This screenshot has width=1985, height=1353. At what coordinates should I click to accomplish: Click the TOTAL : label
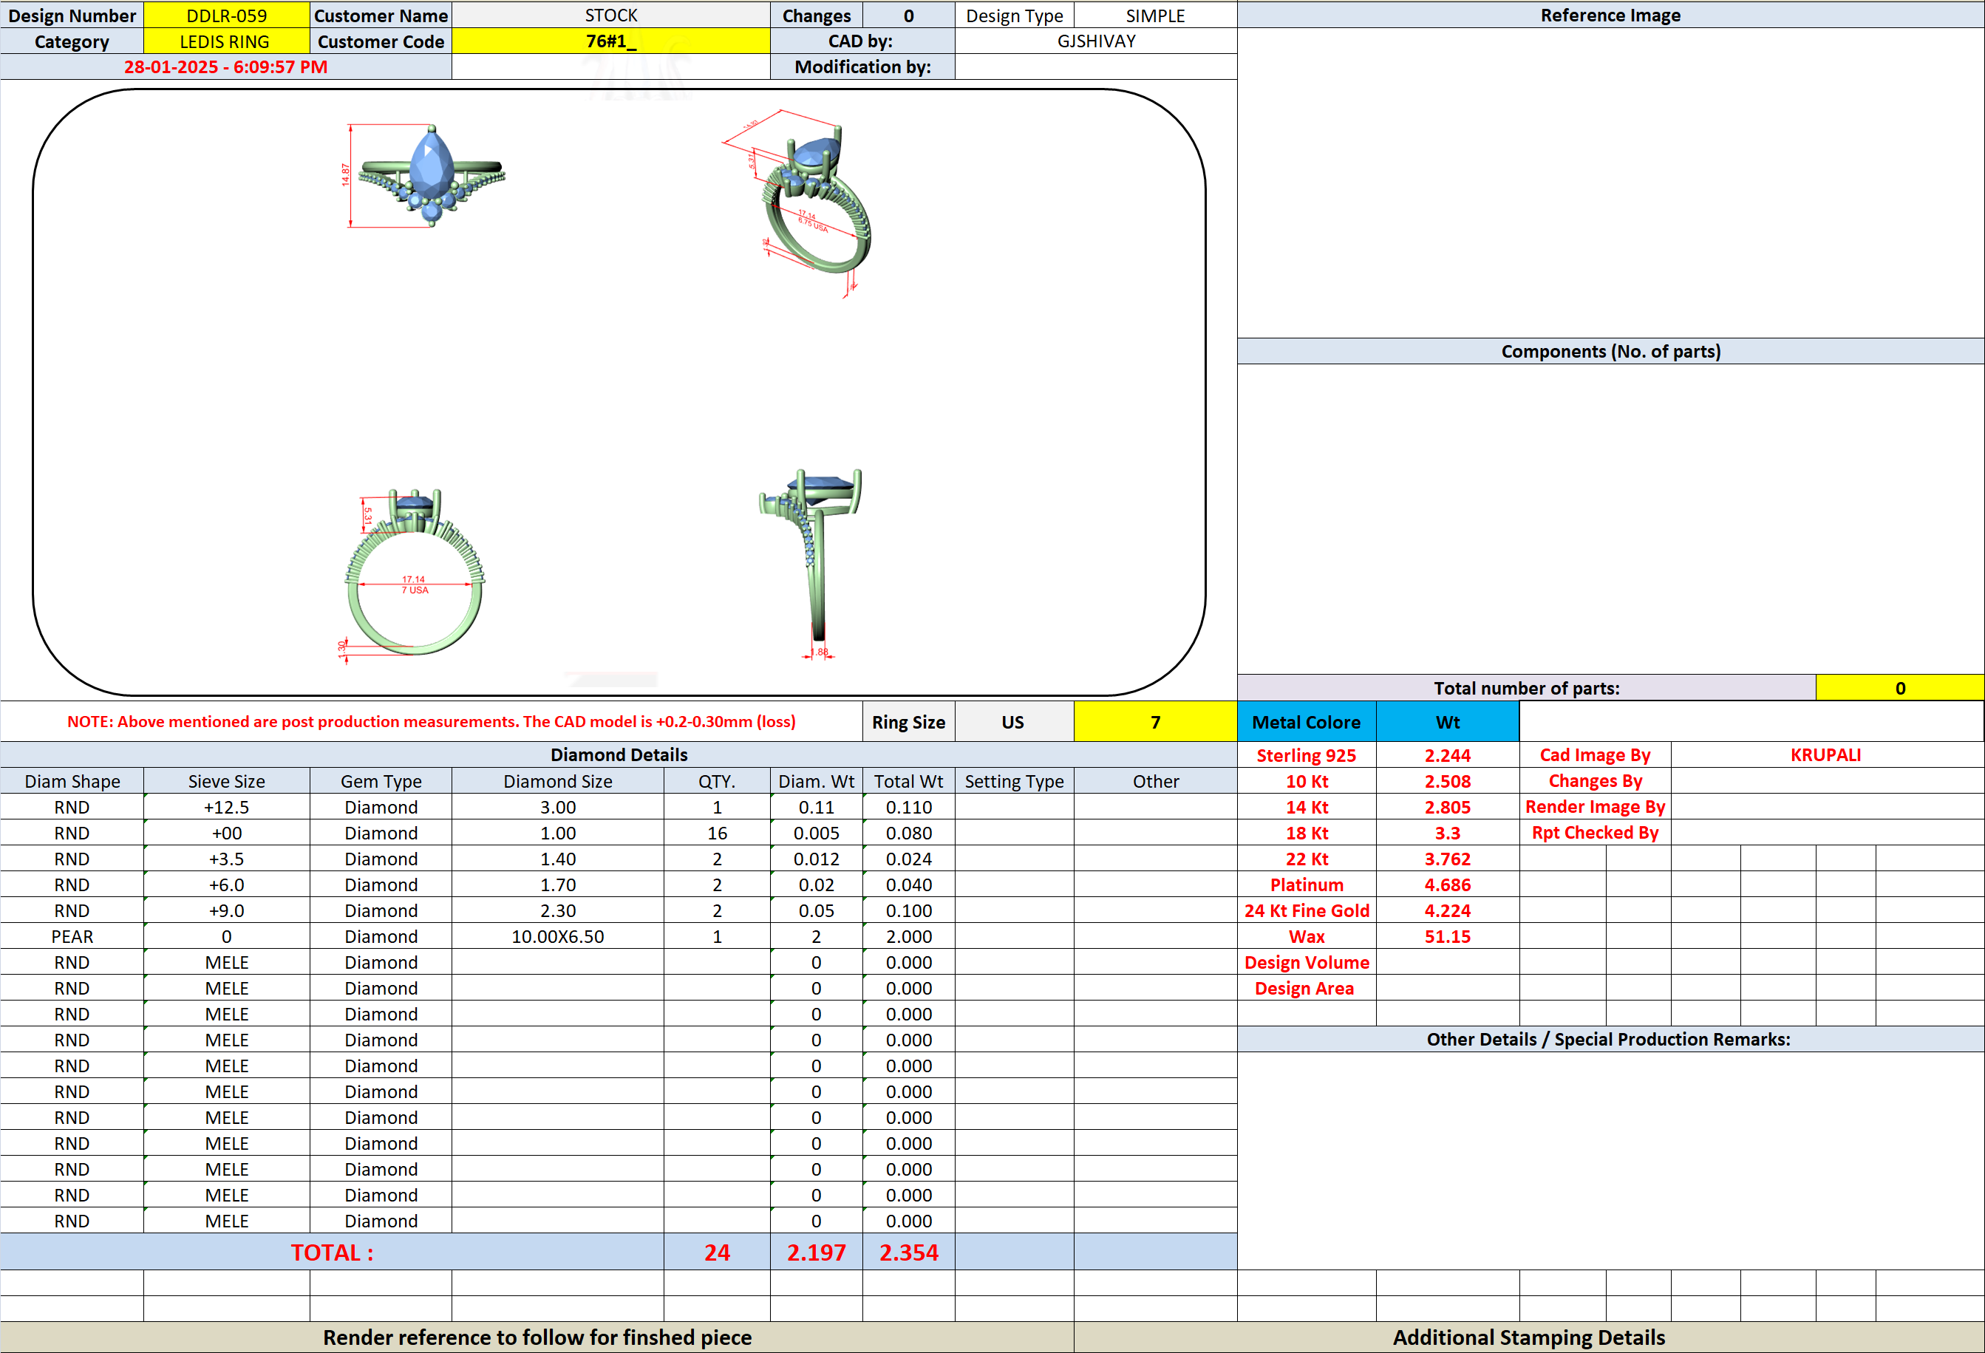(x=333, y=1253)
